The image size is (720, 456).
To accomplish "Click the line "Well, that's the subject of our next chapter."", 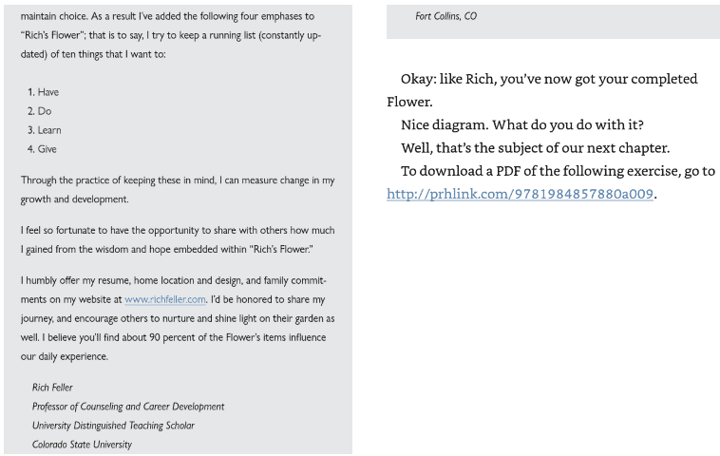I will pyautogui.click(x=535, y=148).
